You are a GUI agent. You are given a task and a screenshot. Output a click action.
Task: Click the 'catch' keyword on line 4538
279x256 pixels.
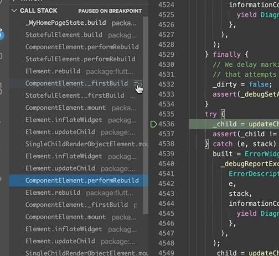[223, 144]
